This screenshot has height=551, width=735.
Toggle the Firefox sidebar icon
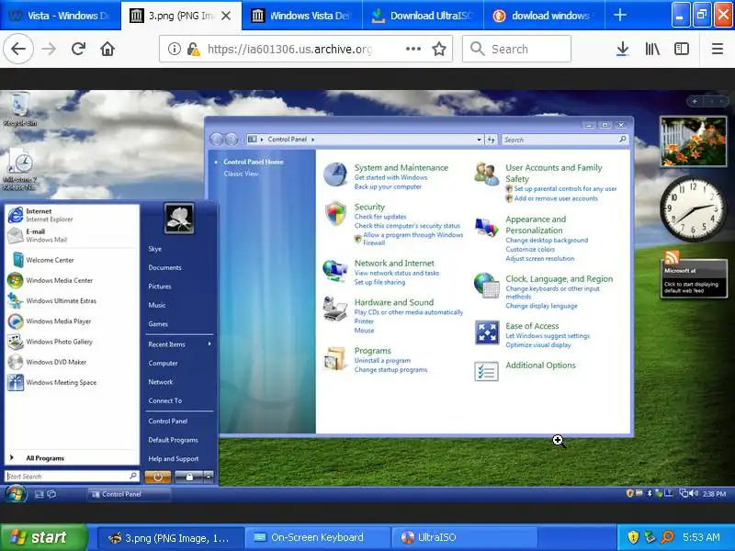point(681,49)
